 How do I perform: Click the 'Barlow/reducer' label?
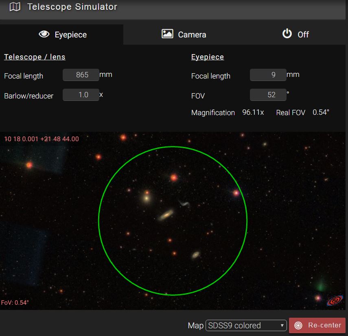coord(28,96)
